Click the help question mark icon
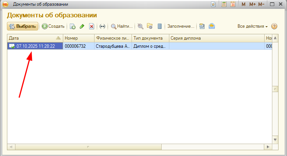The height and width of the screenshot is (156, 287). tap(274, 26)
